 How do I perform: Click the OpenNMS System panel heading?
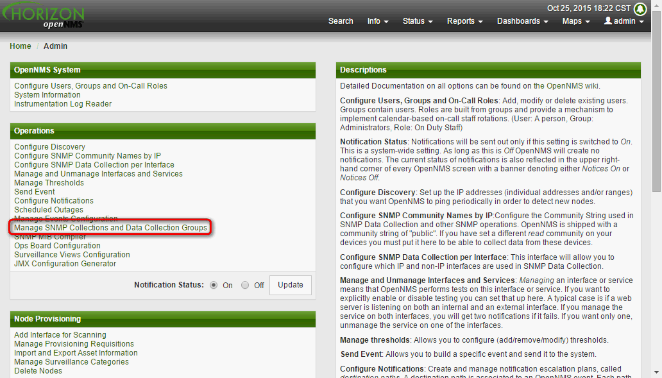point(163,70)
